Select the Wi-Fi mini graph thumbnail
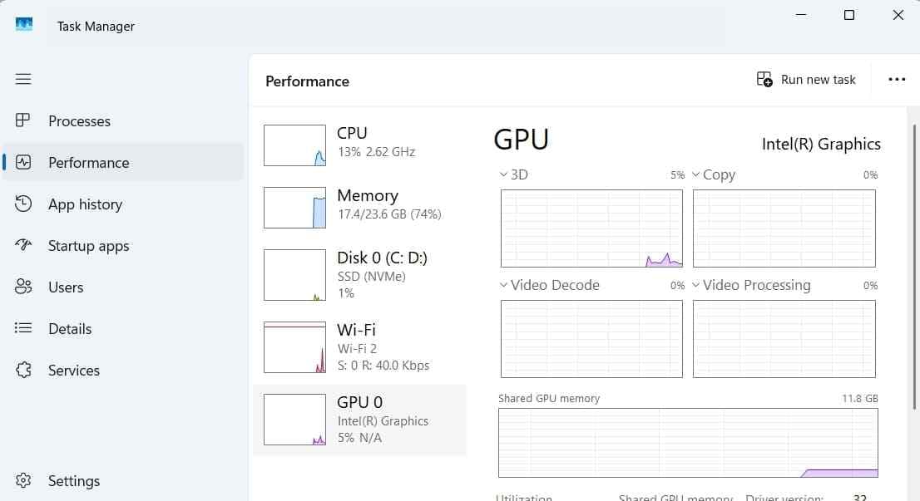The width and height of the screenshot is (920, 501). click(294, 347)
